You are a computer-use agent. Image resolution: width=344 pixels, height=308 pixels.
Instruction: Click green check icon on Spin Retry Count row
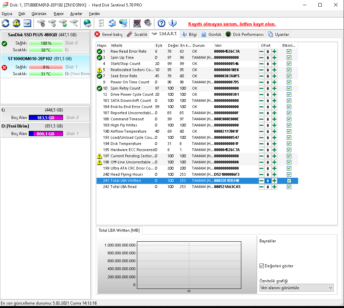[x=99, y=88]
